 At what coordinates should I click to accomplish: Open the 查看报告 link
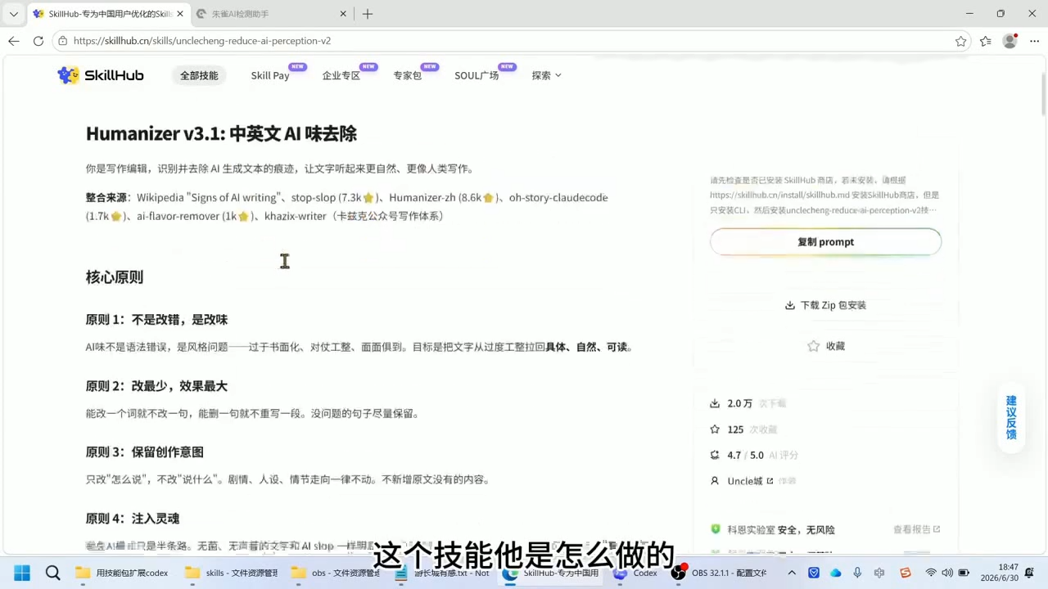(916, 529)
